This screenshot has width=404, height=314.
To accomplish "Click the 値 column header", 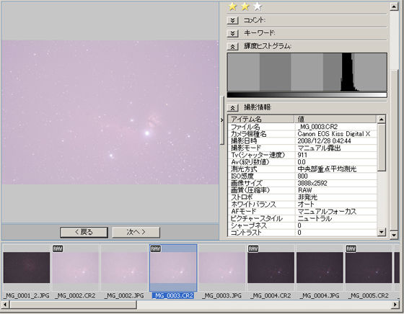I will click(335, 119).
